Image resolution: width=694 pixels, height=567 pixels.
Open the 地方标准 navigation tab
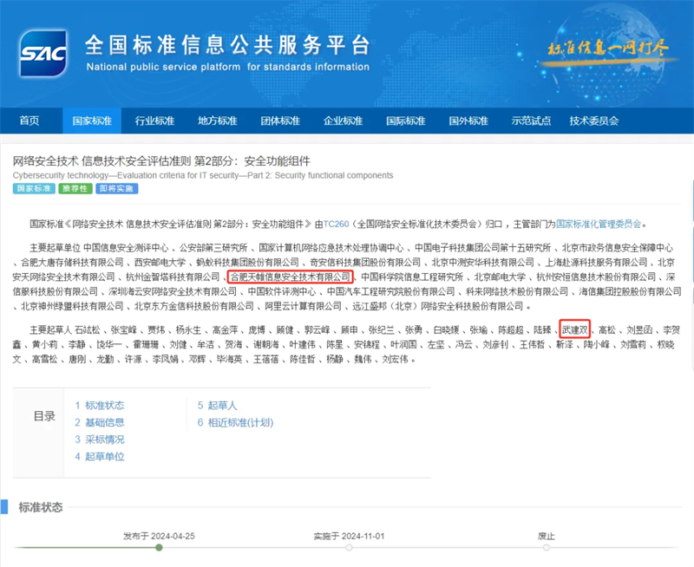click(x=217, y=121)
